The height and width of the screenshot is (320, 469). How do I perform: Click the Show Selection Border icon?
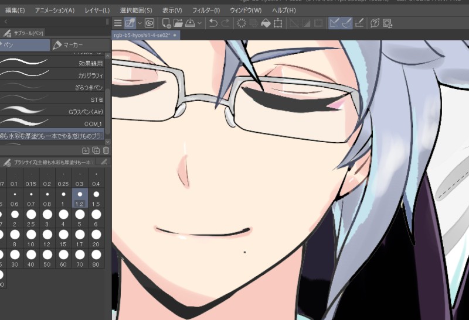318,23
